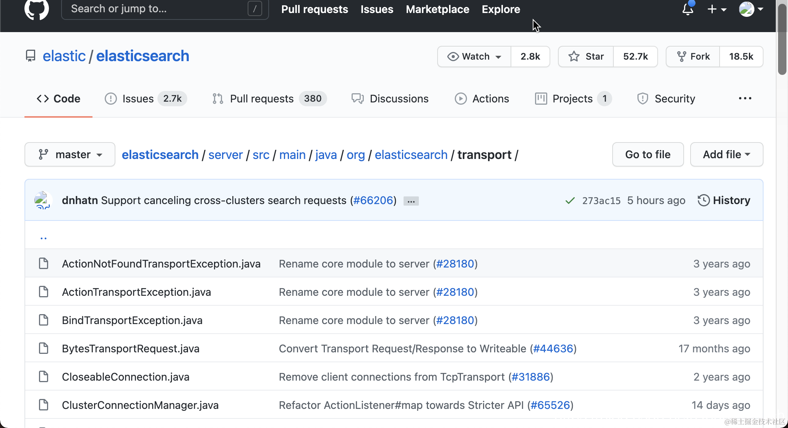Click the slash shortcut key hint
The width and height of the screenshot is (788, 428).
pyautogui.click(x=255, y=8)
